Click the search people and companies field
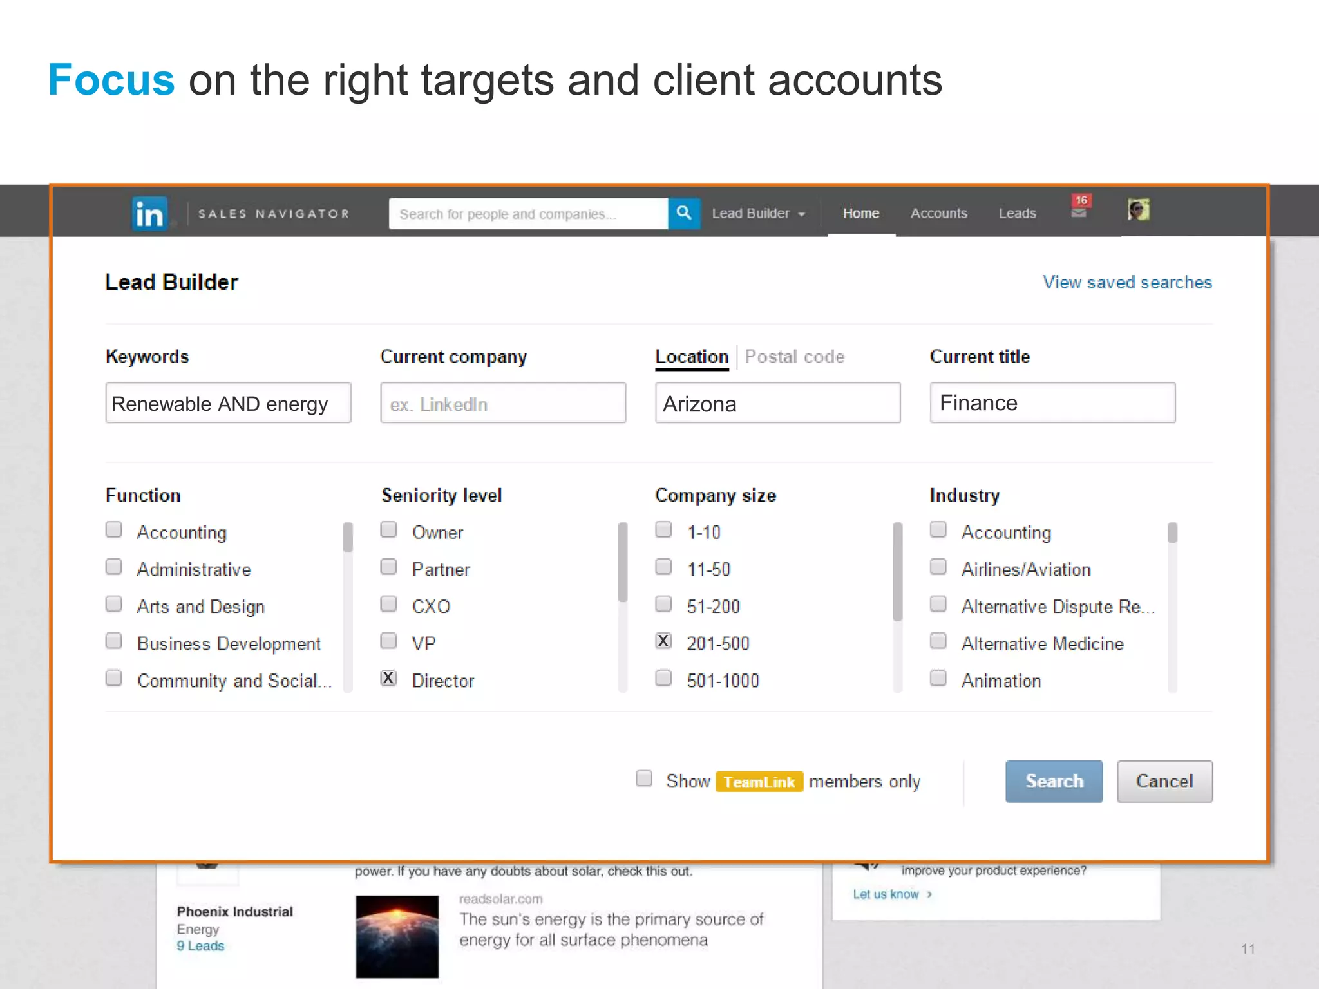Screen dimensions: 1319x989 click(528, 213)
